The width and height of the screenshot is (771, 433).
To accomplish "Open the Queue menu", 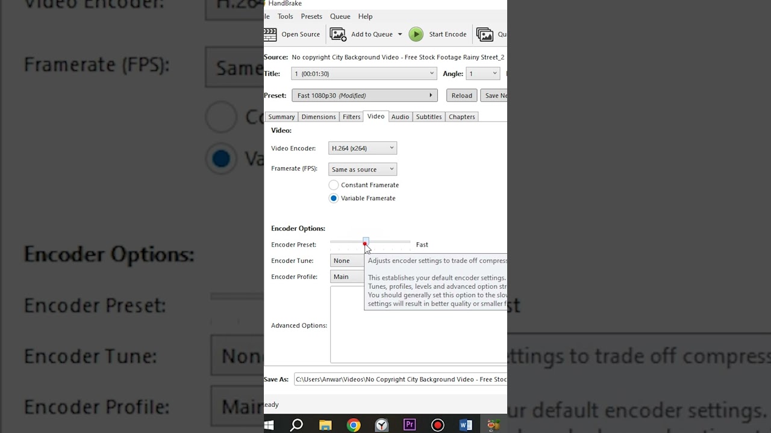I will pos(340,16).
